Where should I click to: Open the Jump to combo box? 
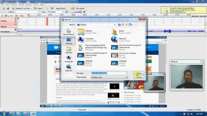click(27, 12)
